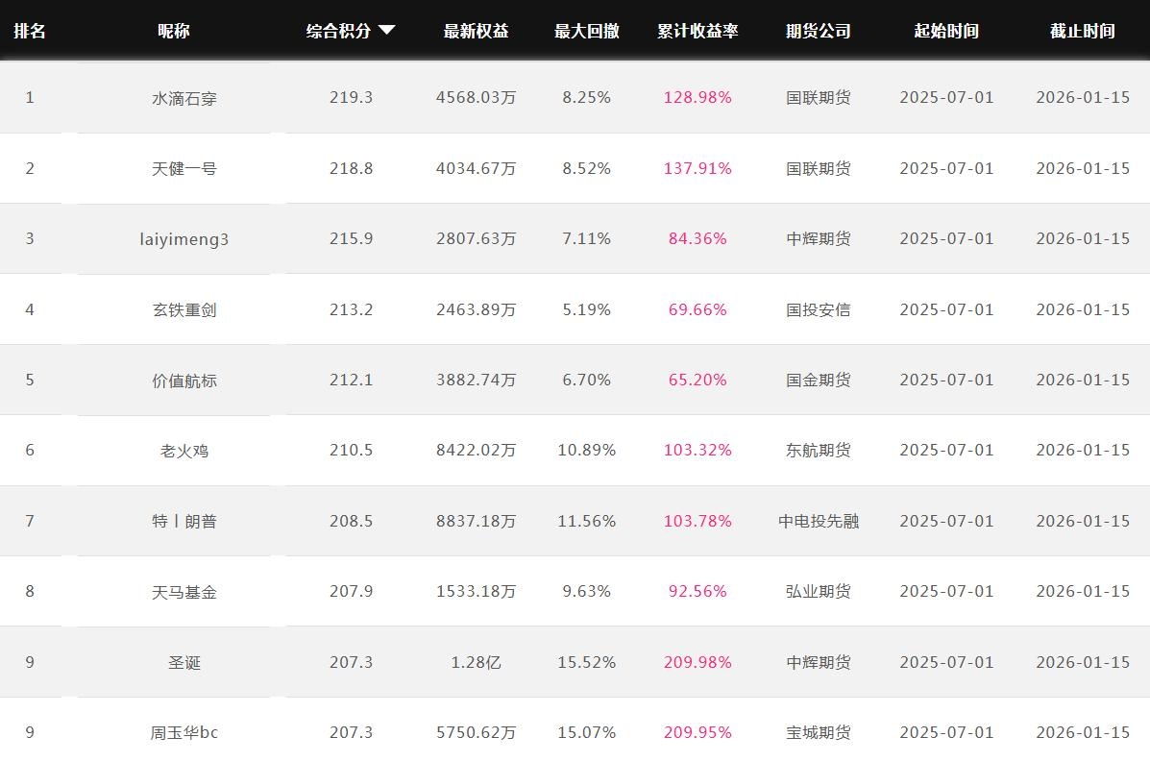Click the 期货公司 column header
The image size is (1150, 762).
818,31
